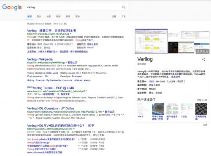This screenshot has height=156, width=211.
Task: Open the Structured paradigm link
Action: point(77,76)
